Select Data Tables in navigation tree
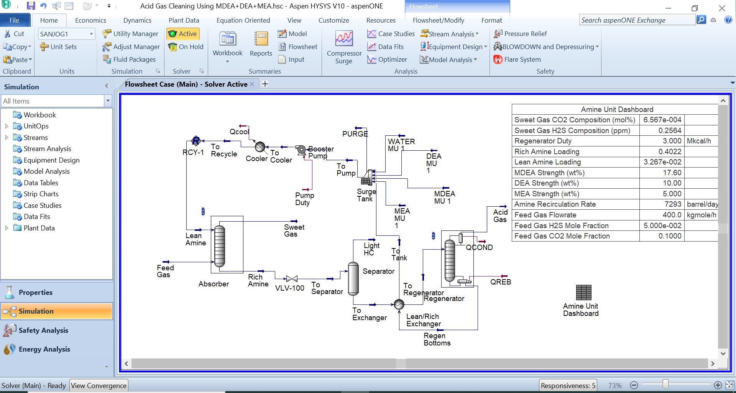This screenshot has height=393, width=736. 41,183
